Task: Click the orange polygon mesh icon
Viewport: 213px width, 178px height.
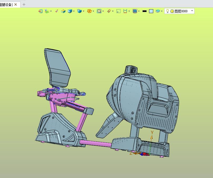Action: [x=89, y=11]
